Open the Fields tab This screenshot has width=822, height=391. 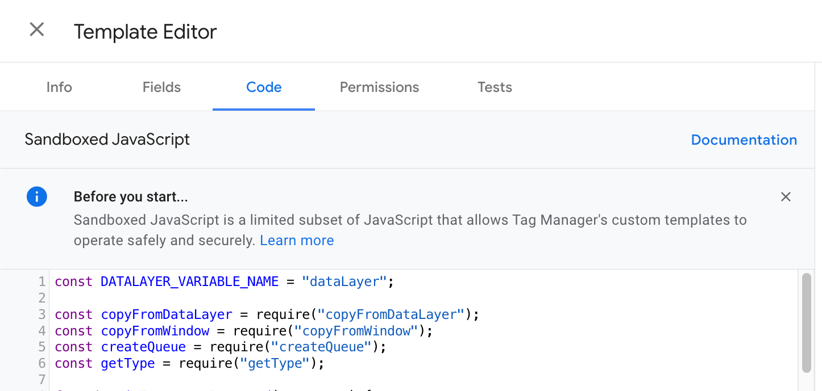(x=161, y=87)
